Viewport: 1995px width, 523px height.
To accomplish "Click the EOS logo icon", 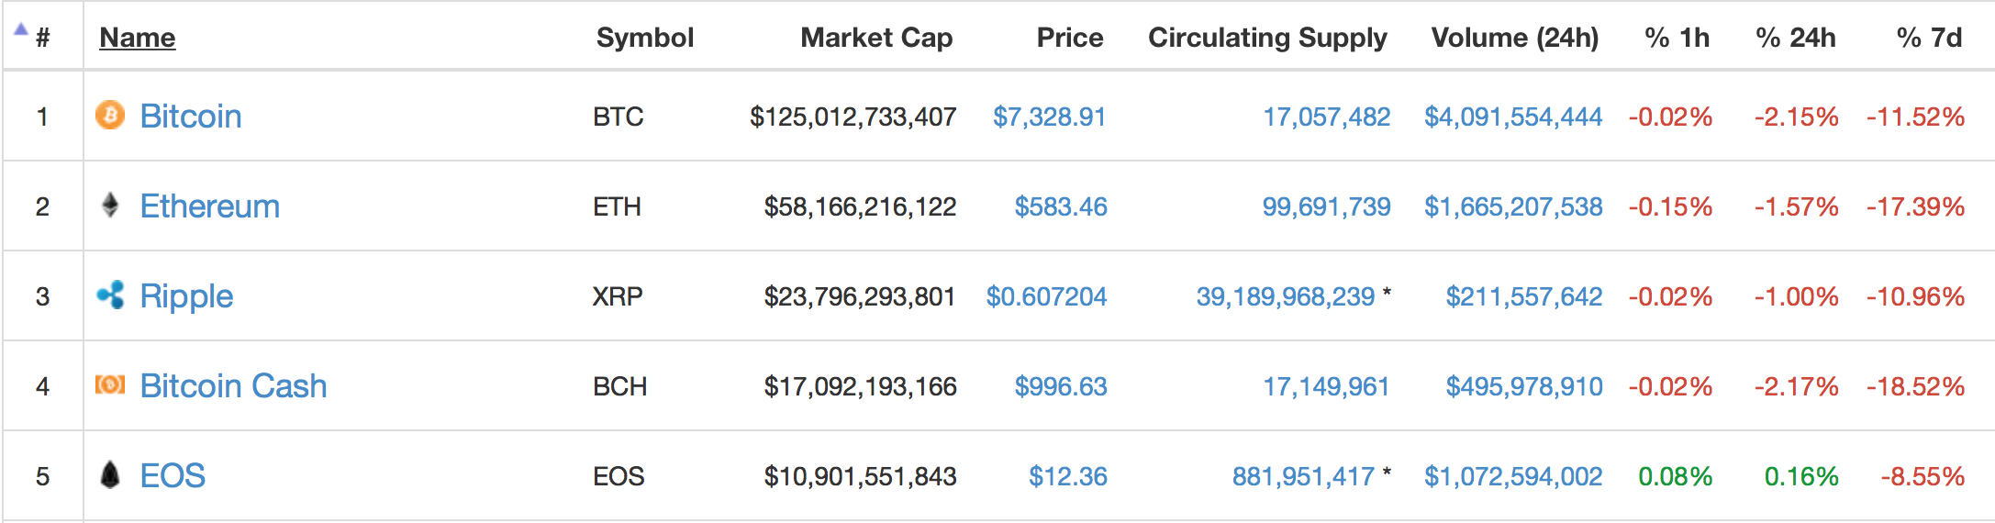I will (x=110, y=474).
